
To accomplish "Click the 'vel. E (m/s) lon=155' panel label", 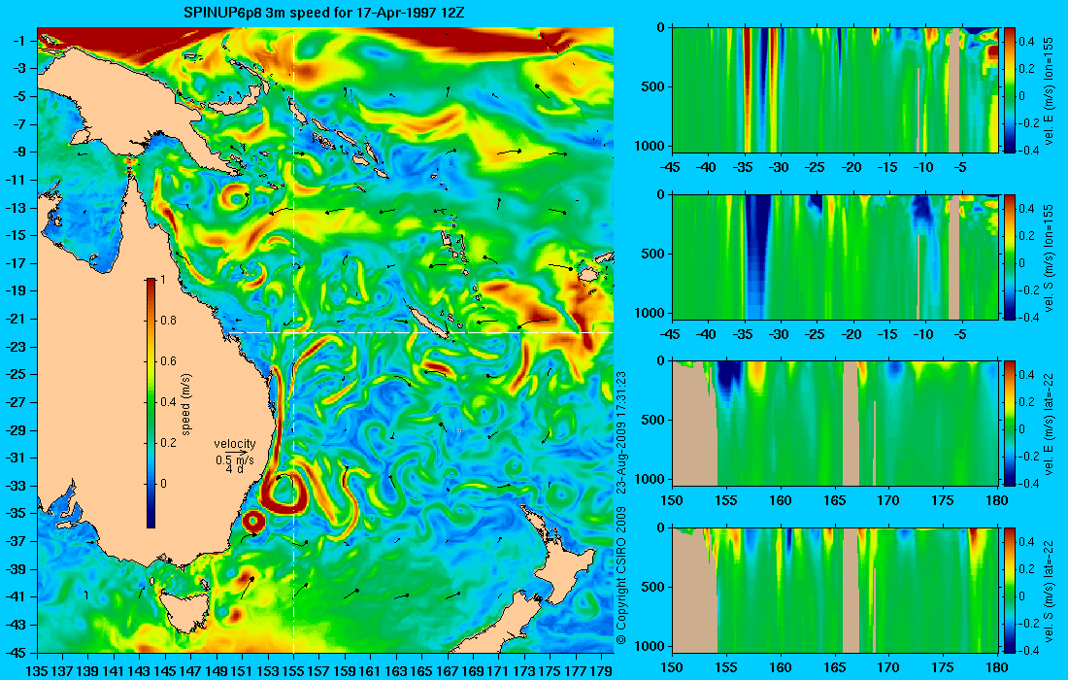I will (x=1049, y=90).
